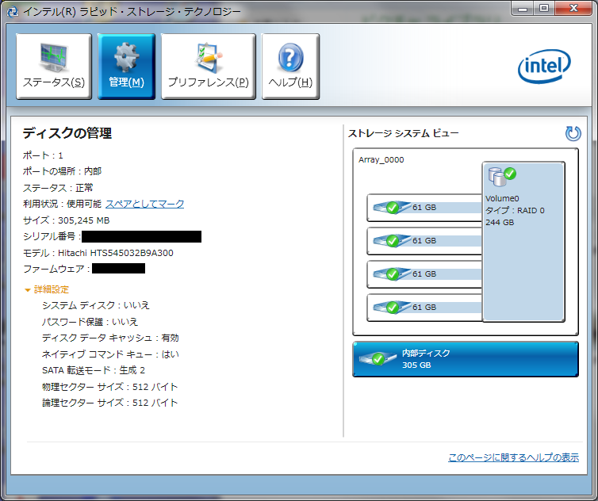Select the Volume0 RAID 0 volume

(x=523, y=242)
